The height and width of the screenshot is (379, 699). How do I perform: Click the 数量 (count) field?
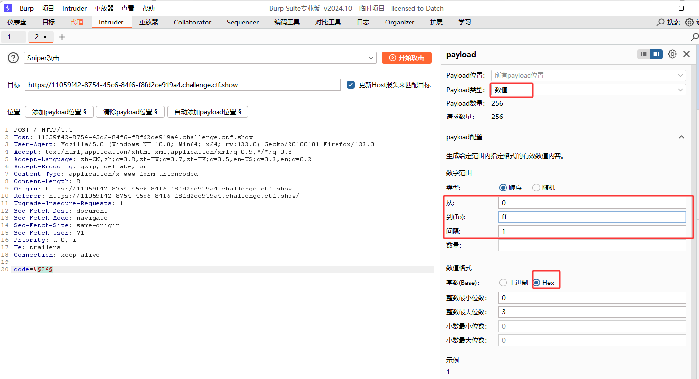[x=592, y=245]
